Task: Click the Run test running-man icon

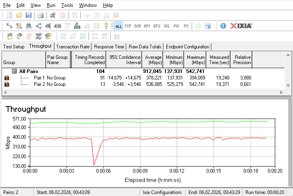Action: click(x=53, y=15)
